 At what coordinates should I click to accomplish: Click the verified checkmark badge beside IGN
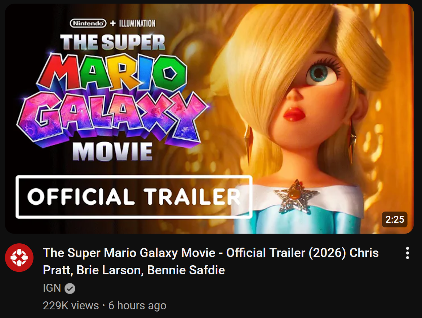pyautogui.click(x=70, y=288)
